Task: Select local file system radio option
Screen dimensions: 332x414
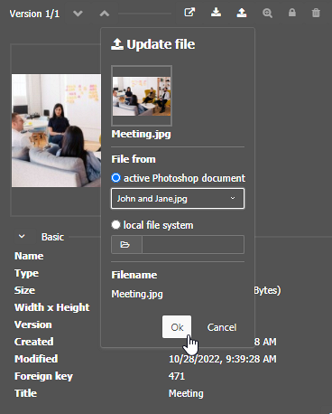Action: [x=115, y=225]
